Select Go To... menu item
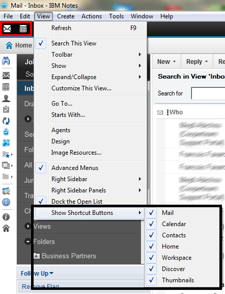The image size is (225, 294). coord(90,104)
